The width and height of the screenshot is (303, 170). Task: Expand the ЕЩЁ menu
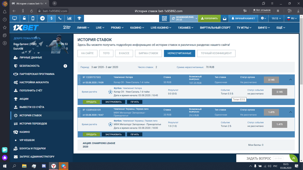[x=281, y=27]
